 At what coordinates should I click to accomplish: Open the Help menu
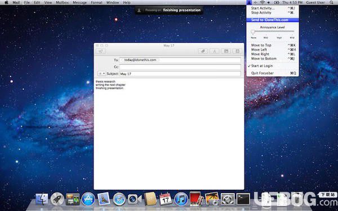[127, 3]
